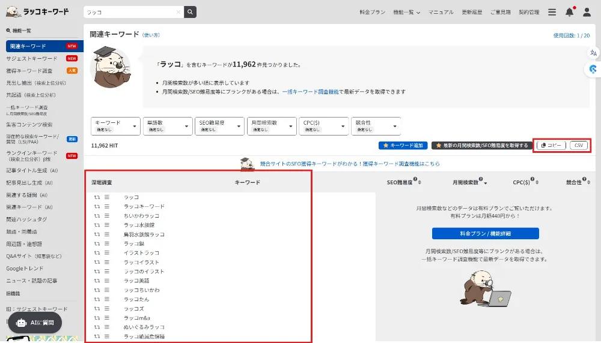Click help icon next to 競合性 header

(585, 179)
